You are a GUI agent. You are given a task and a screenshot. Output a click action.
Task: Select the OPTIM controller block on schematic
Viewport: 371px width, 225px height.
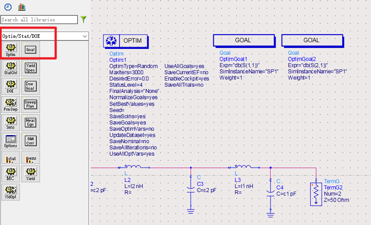click(126, 41)
